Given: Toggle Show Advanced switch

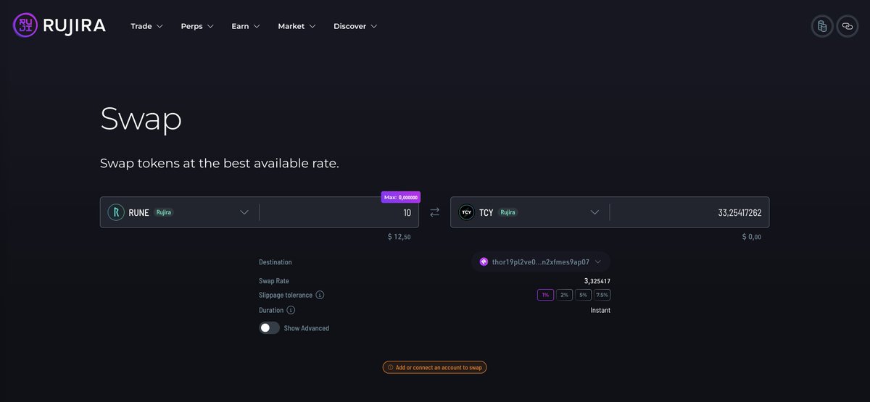Looking at the screenshot, I should pyautogui.click(x=269, y=327).
